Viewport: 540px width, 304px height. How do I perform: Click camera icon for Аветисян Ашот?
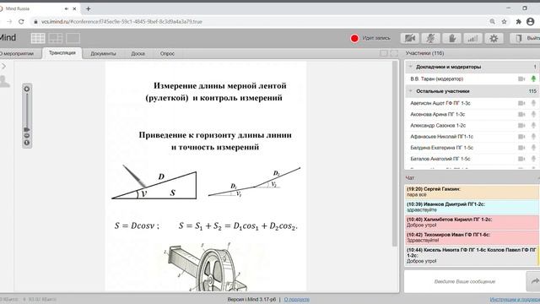pyautogui.click(x=521, y=103)
